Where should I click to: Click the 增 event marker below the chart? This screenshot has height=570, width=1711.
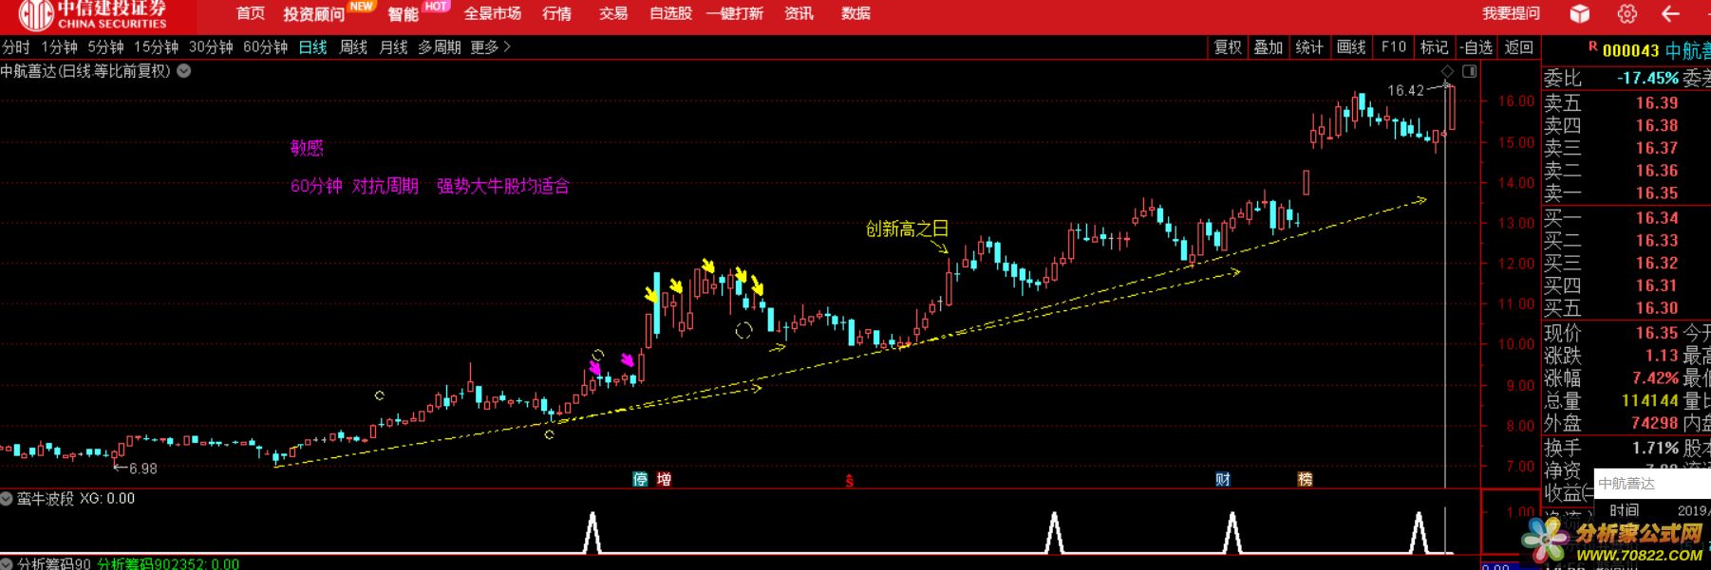coord(664,479)
